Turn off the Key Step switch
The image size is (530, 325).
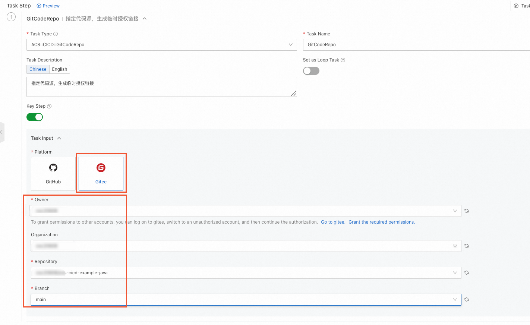point(35,117)
